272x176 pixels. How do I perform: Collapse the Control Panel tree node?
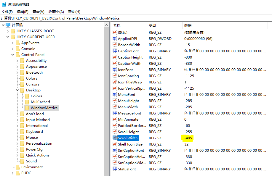(x=12, y=55)
